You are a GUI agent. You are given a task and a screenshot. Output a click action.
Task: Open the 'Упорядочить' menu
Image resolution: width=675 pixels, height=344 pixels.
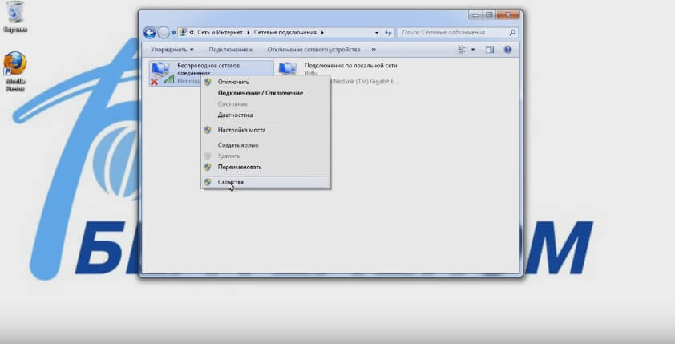click(x=172, y=50)
